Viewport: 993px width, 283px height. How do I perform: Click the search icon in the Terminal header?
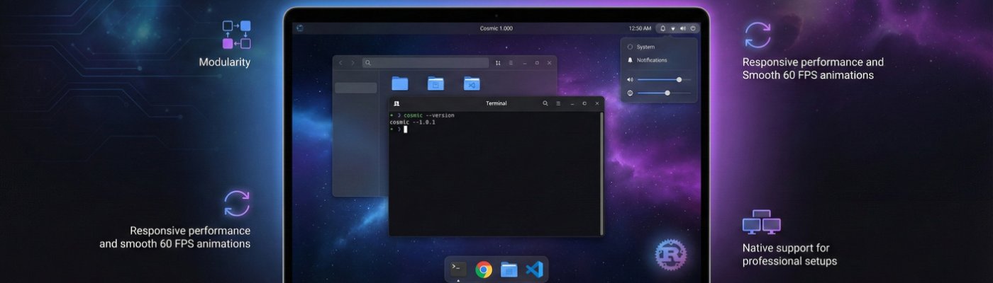[x=545, y=103]
